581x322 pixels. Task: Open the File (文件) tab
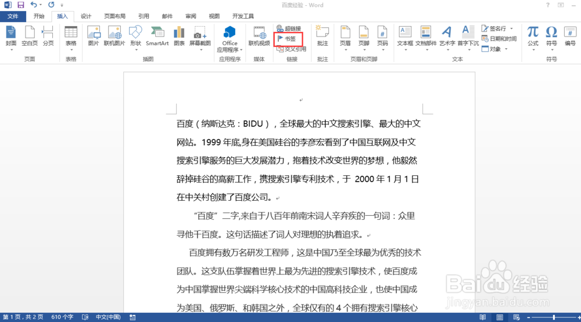coord(13,16)
